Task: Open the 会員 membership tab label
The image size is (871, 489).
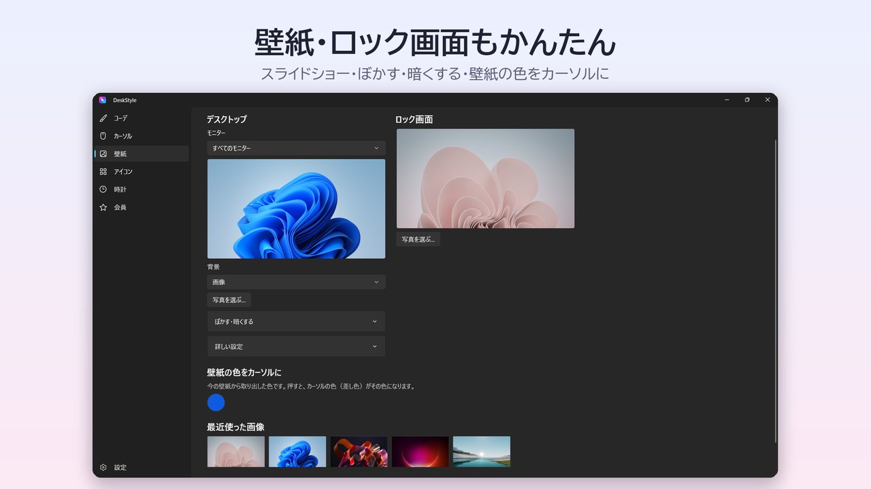Action: (x=120, y=207)
